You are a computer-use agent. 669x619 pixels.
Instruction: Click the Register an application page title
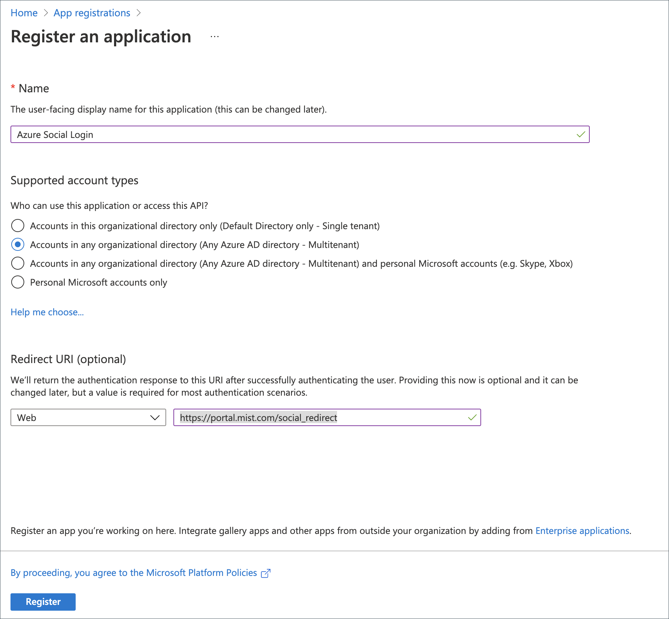pyautogui.click(x=101, y=37)
